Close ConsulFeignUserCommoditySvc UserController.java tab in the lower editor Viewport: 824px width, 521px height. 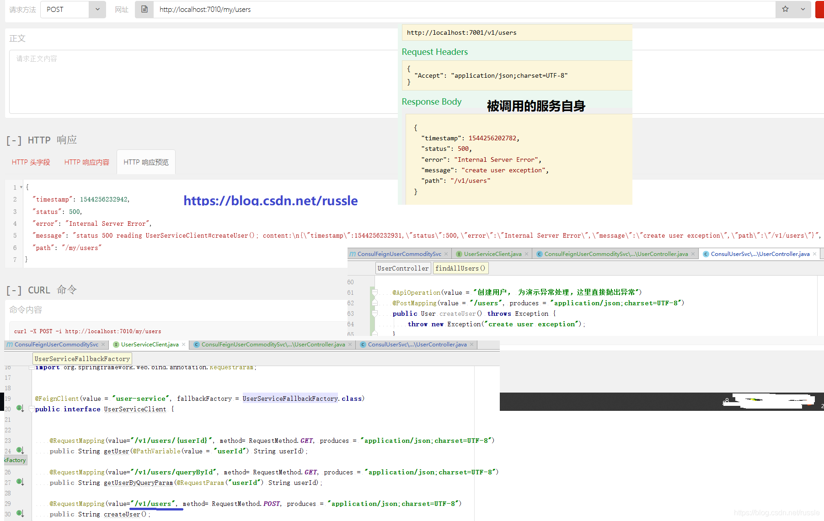[350, 345]
